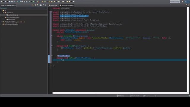Click the Search pencil-shaped toolbar icon
This screenshot has height=107, width=190.
[x=54, y=2]
